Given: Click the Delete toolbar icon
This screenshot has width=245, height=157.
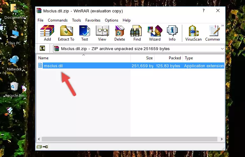Looking at the screenshot, I should 120,33.
